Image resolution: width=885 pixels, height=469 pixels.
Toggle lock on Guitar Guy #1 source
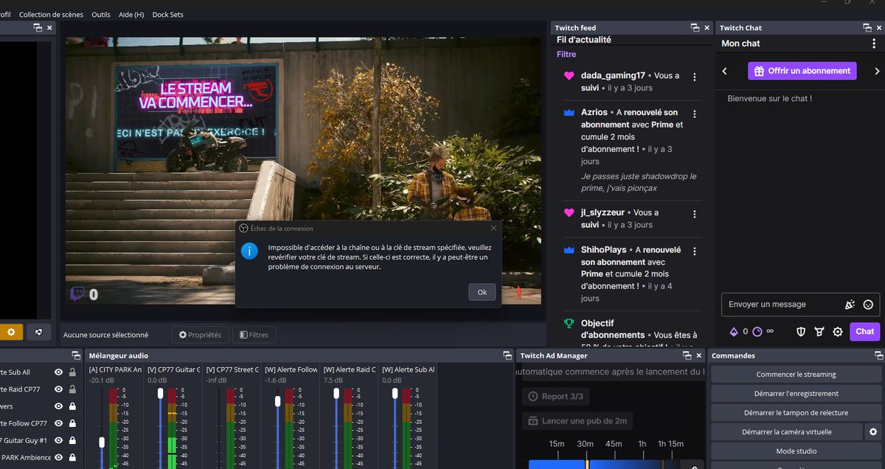click(72, 440)
